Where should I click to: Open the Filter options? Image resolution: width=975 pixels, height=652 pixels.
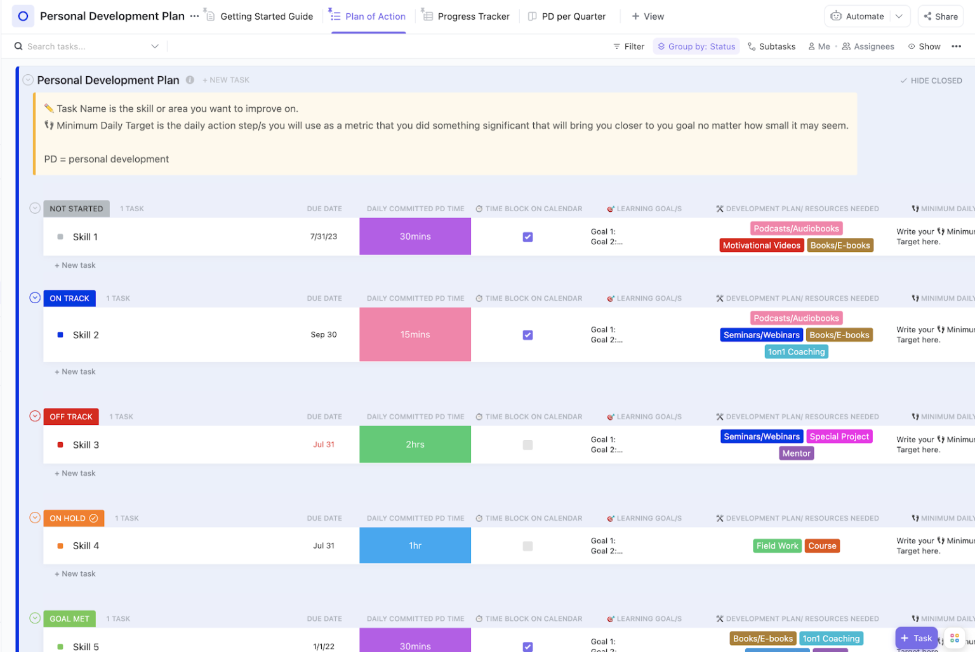coord(628,46)
